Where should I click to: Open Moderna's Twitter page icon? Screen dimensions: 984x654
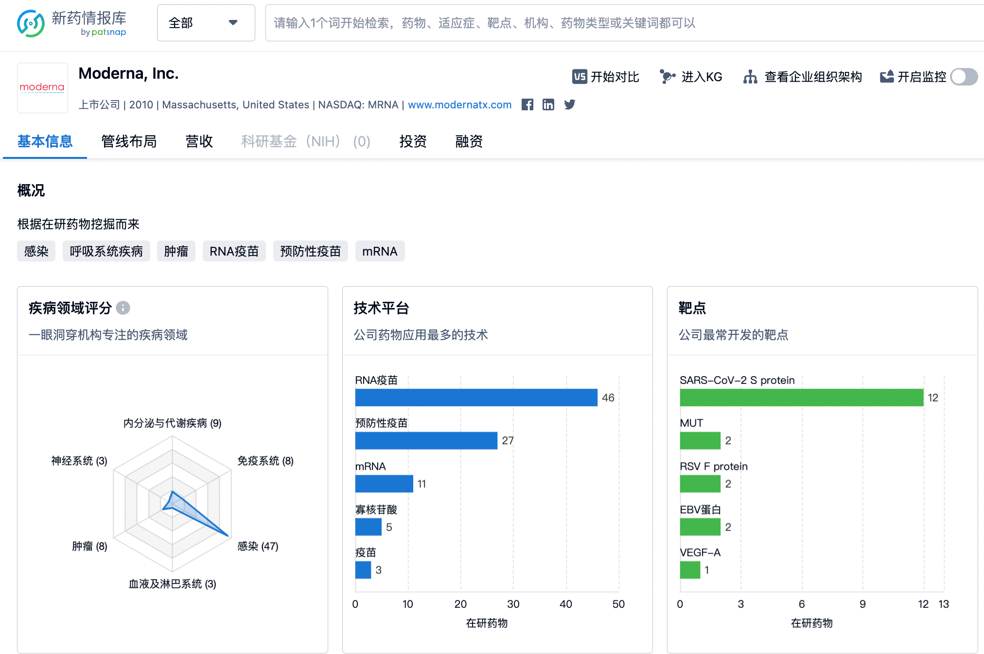point(569,104)
